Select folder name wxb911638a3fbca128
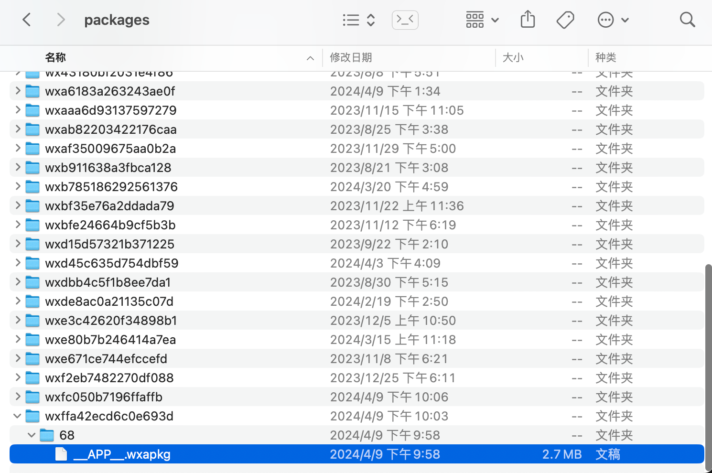Image resolution: width=712 pixels, height=473 pixels. point(108,168)
